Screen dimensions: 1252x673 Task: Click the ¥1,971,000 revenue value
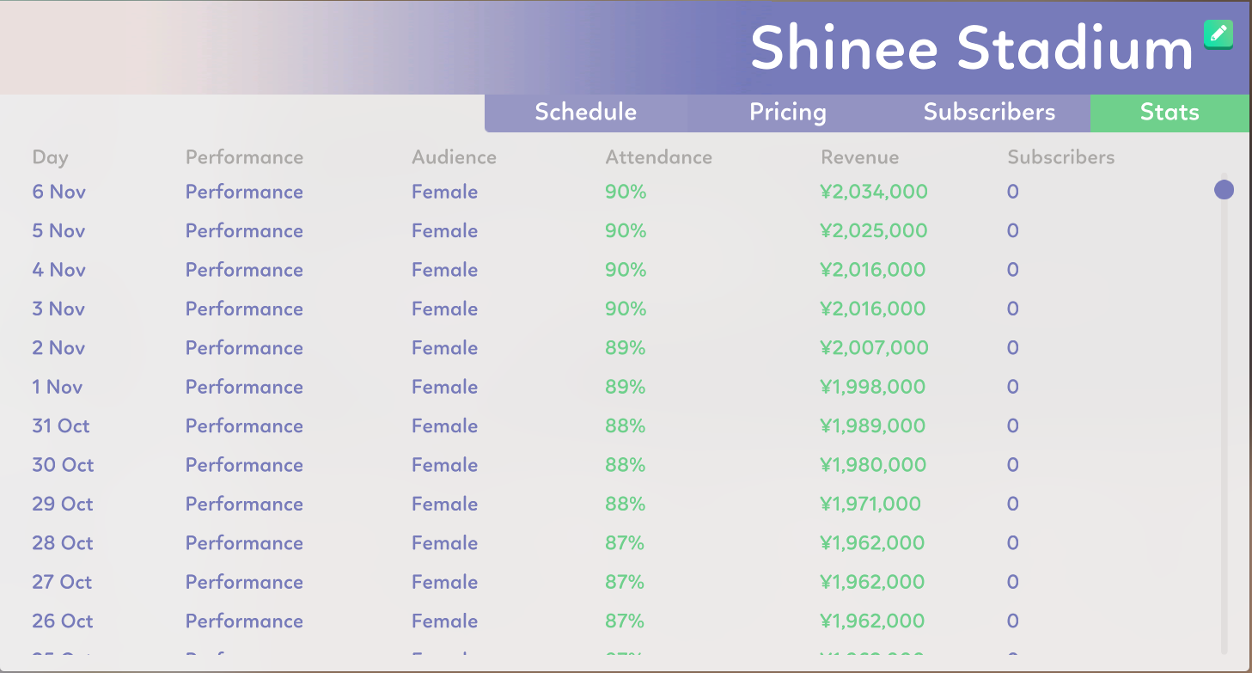[870, 504]
